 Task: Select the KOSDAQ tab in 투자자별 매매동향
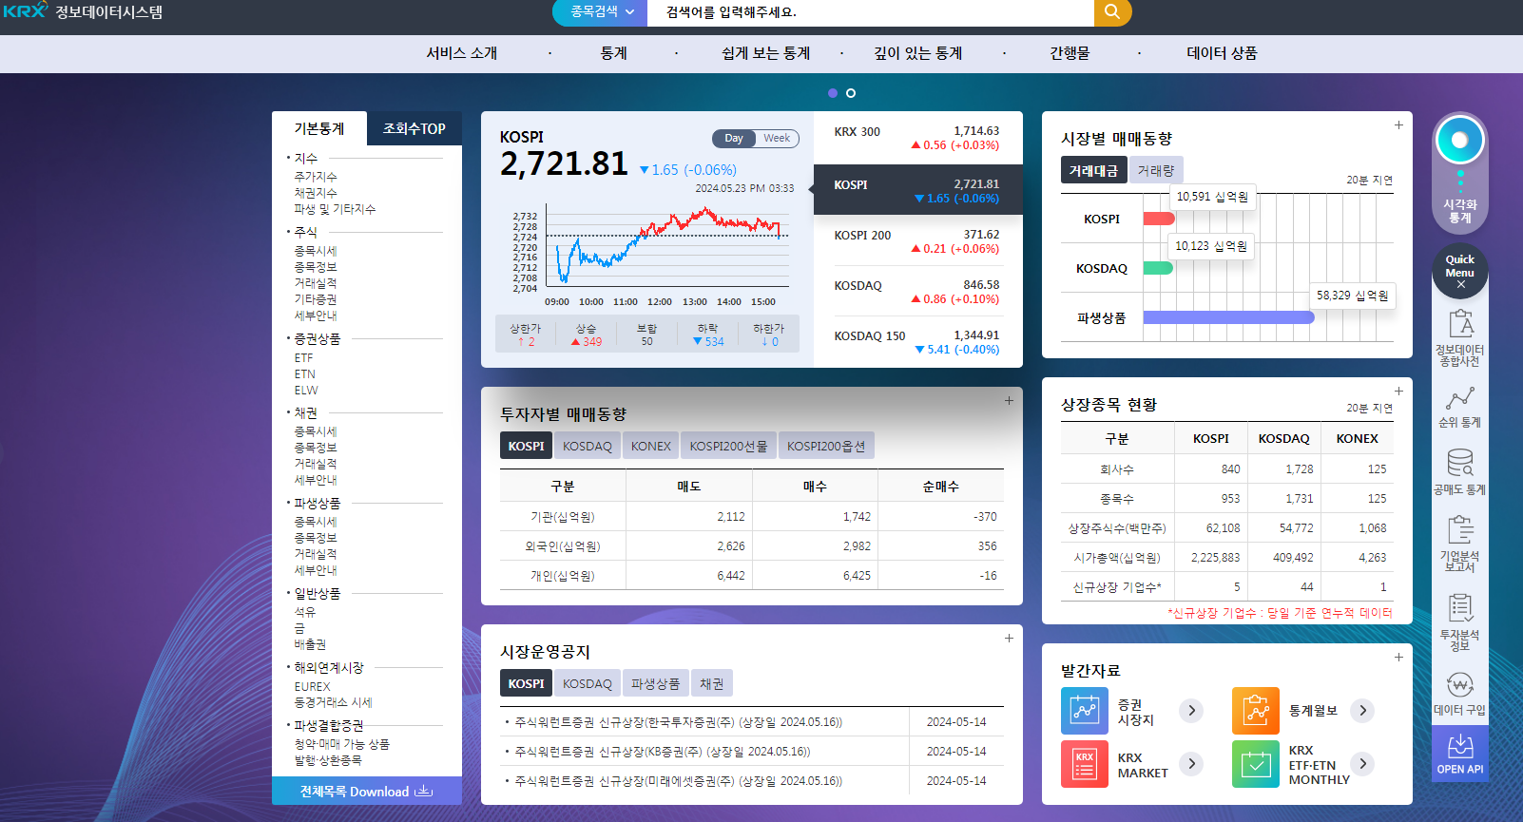pyautogui.click(x=588, y=446)
